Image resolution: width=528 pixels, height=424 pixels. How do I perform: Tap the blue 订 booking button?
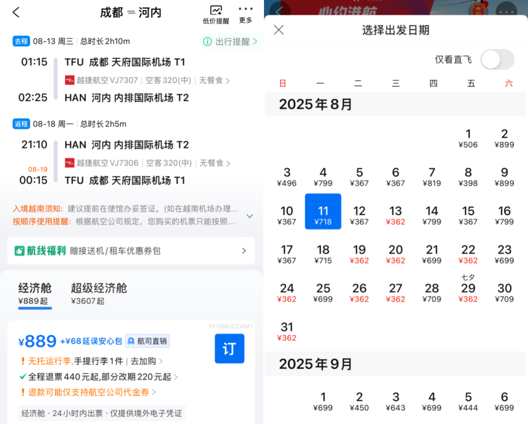click(x=229, y=348)
